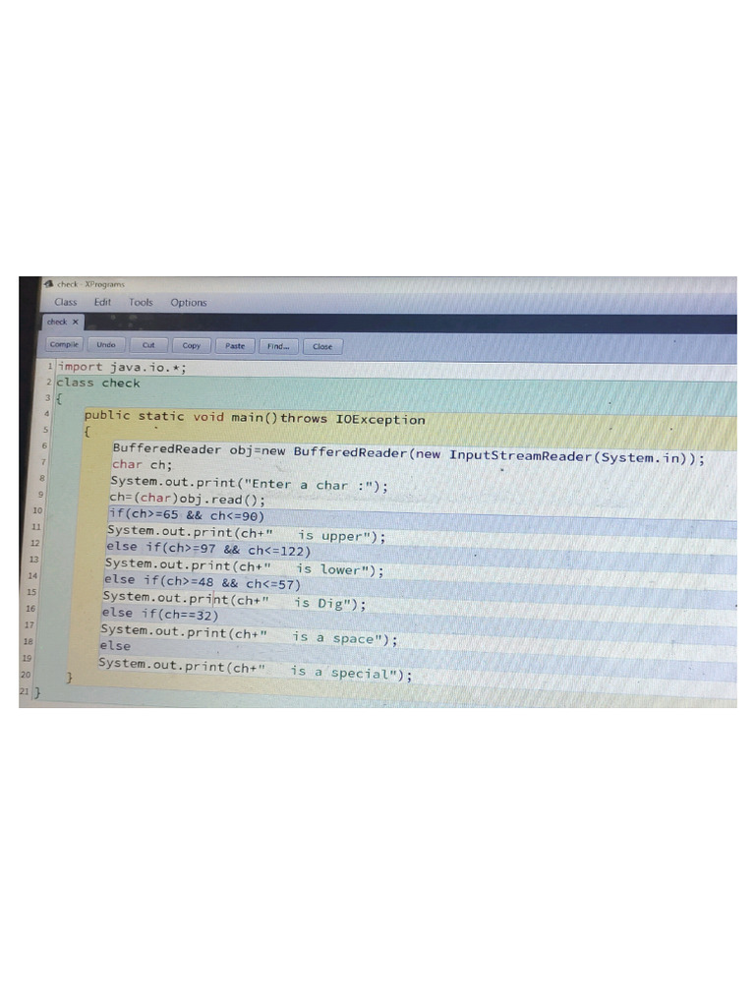Click the Cut button
This screenshot has height=1007, width=755.
coord(148,345)
